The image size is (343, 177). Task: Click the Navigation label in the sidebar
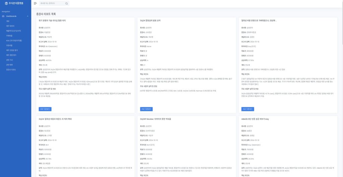(x=6, y=12)
